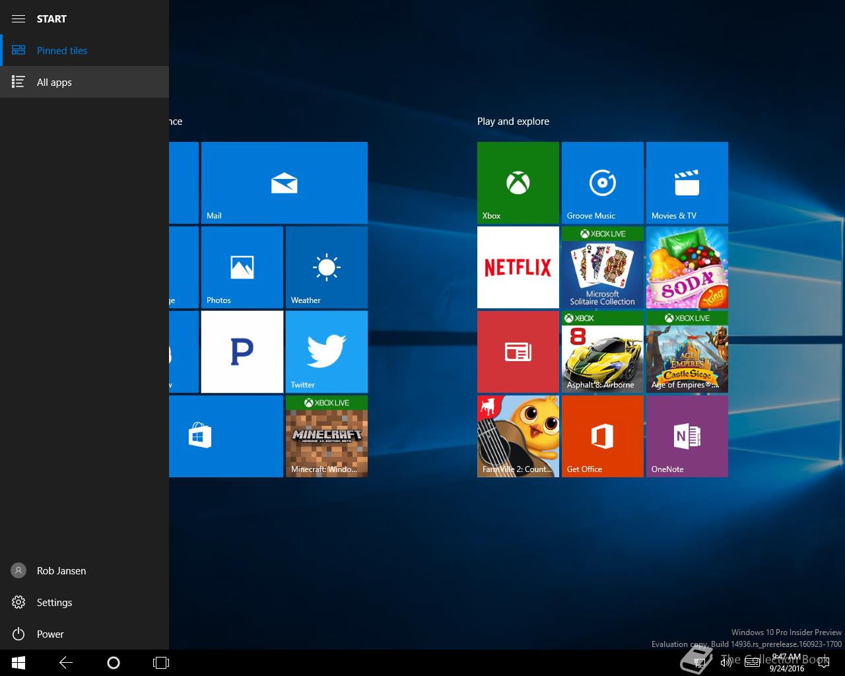Launch the Minecraft Windows 10 tile

[327, 436]
